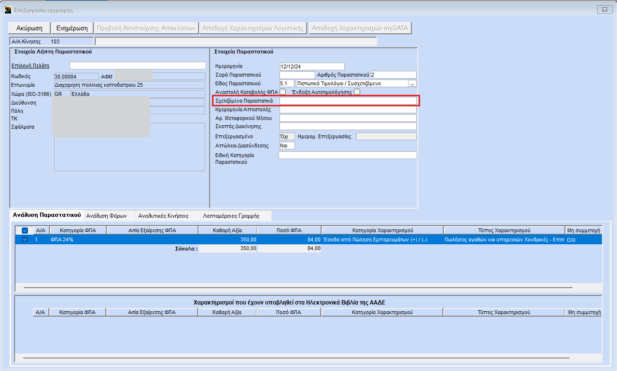Select the Λεπτομέρειες Γραμμής tab

click(x=231, y=215)
